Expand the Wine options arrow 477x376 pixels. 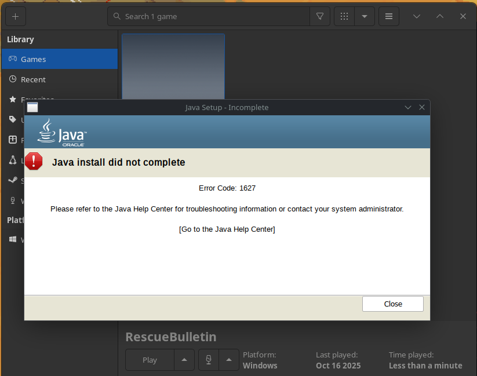[229, 360]
